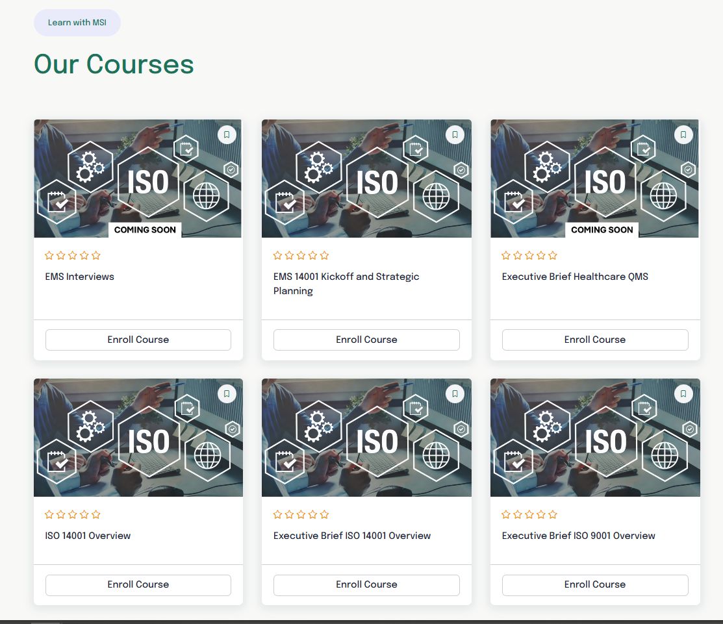Open the EMS Interviews course title link
Screen dimensions: 723x624
click(x=79, y=277)
